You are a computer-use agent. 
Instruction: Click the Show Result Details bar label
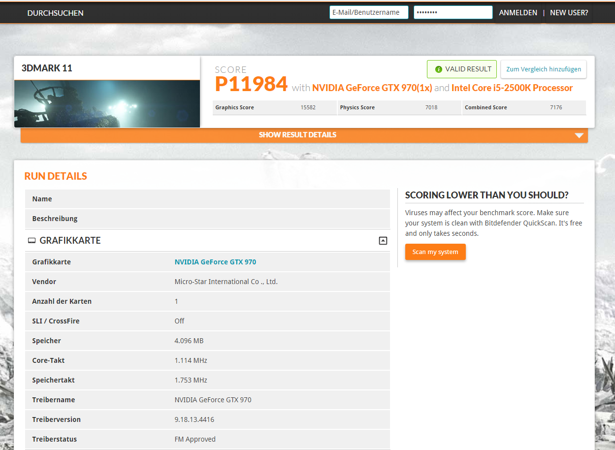point(297,135)
